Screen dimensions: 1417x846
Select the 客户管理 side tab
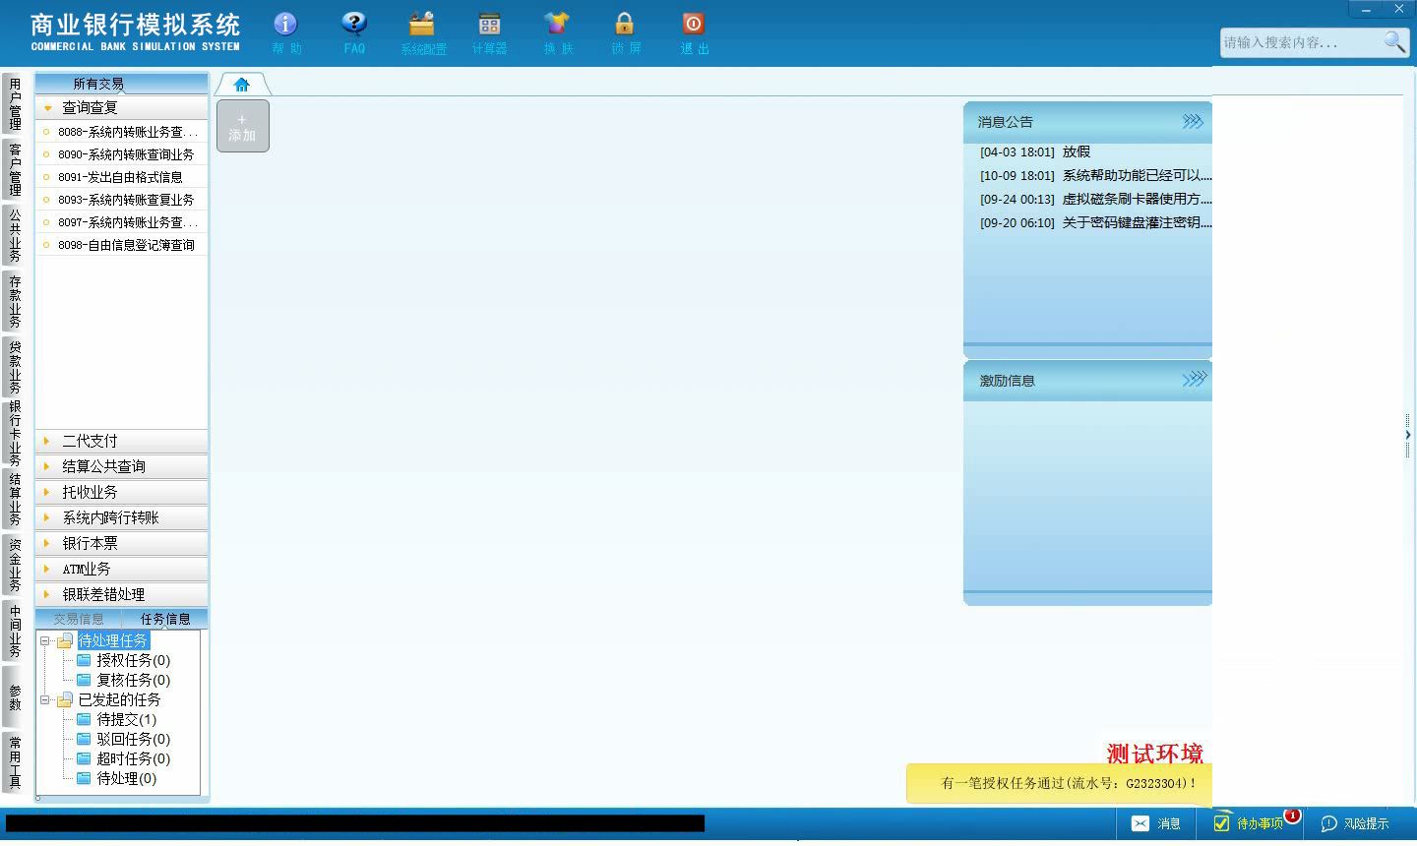(14, 169)
